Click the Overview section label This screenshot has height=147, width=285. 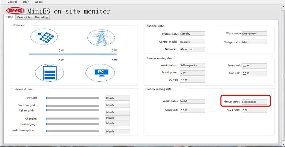click(x=19, y=25)
